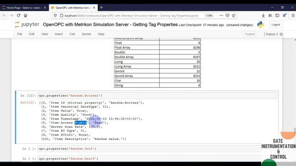296x166 pixels.
Task: Open the Help menu
Action: pyautogui.click(x=101, y=34)
